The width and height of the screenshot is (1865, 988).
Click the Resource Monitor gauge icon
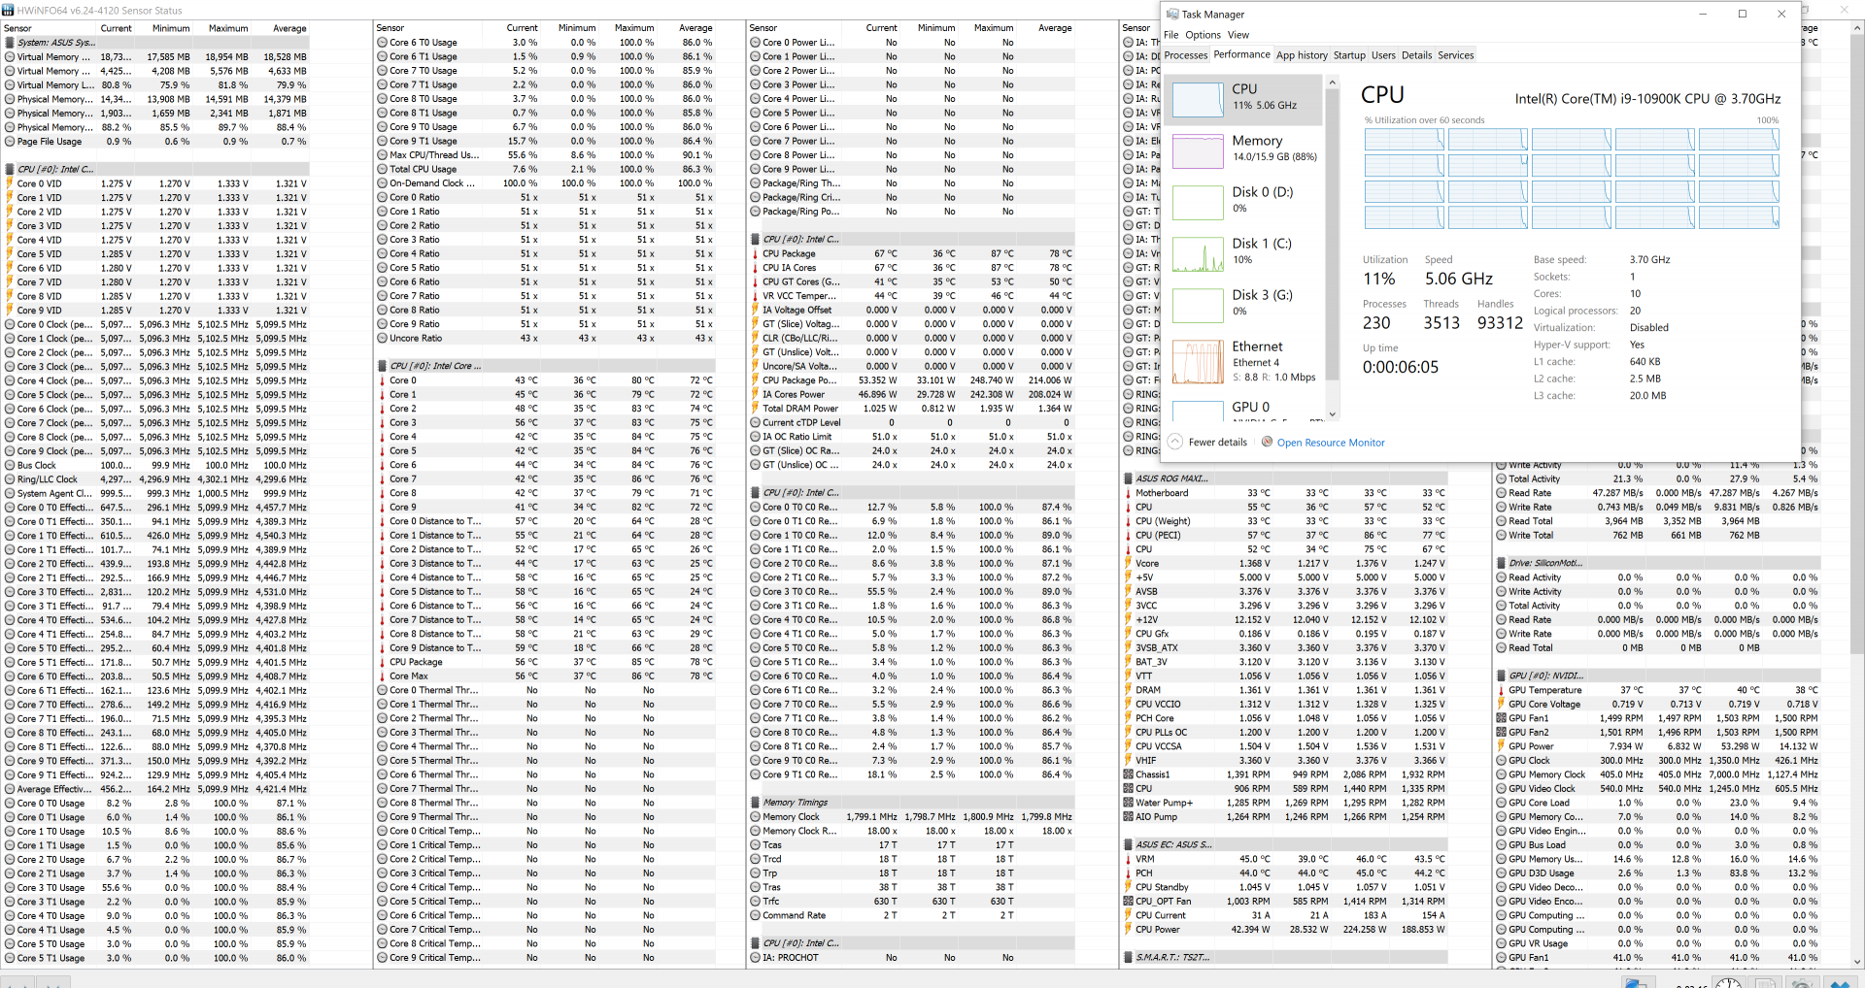(1267, 442)
